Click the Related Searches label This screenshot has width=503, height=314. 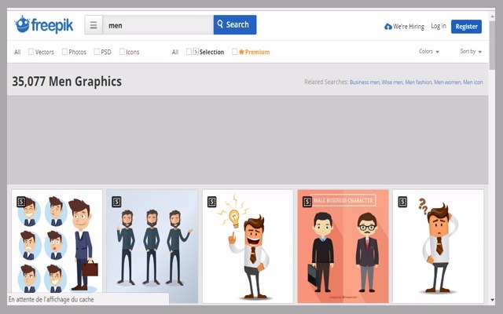(x=326, y=82)
